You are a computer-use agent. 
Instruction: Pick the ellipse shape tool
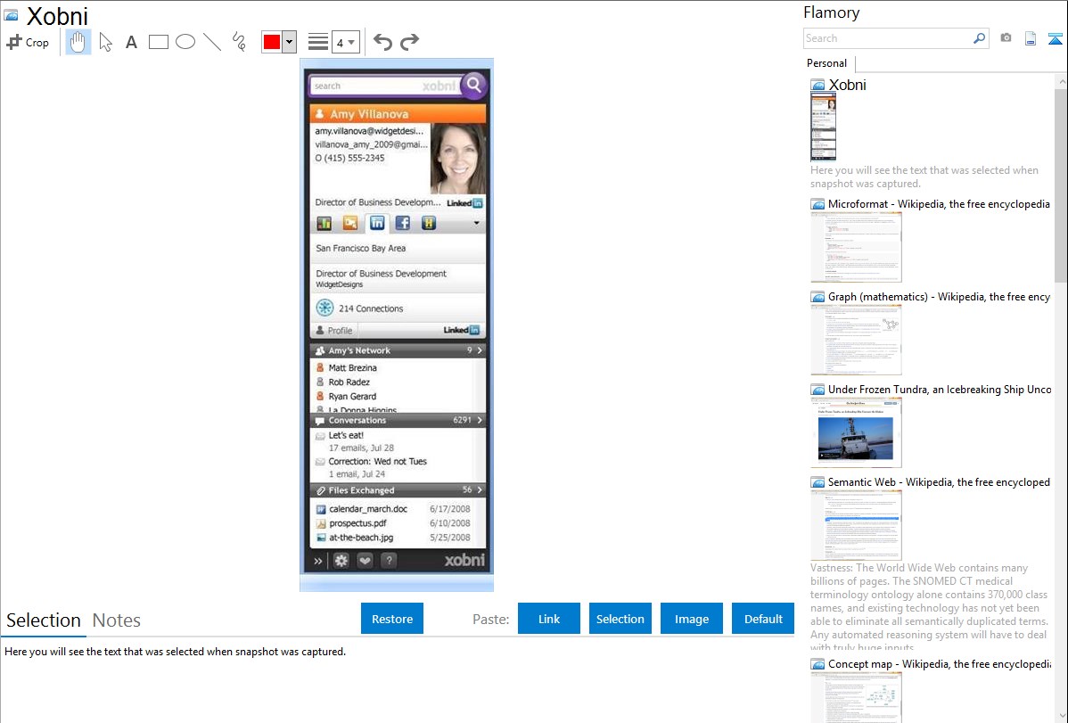click(x=185, y=42)
